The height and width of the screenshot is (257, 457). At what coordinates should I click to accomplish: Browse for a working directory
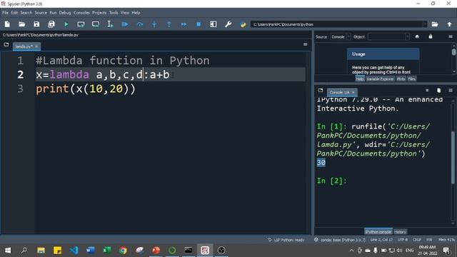435,24
